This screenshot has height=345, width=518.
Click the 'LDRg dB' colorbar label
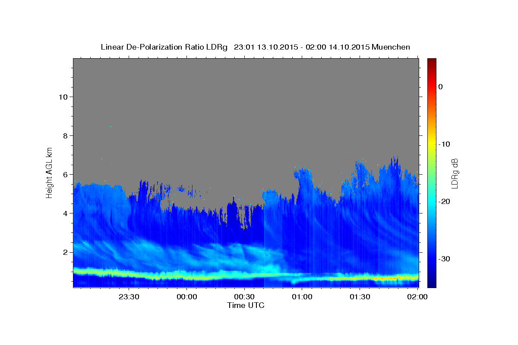point(454,173)
